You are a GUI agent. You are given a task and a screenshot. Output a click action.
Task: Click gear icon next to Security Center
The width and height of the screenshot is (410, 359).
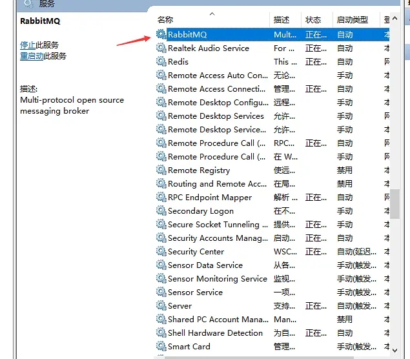click(x=161, y=252)
